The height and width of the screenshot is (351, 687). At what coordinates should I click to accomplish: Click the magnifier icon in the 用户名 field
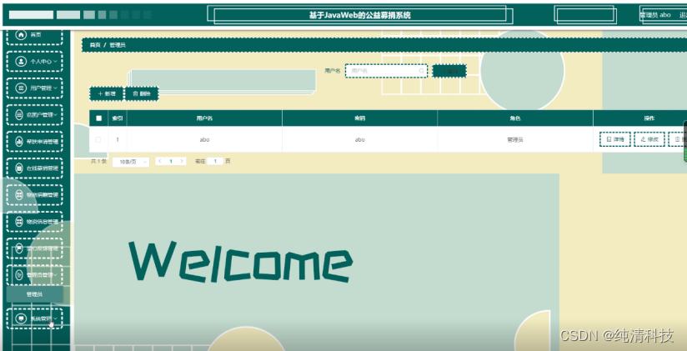421,71
